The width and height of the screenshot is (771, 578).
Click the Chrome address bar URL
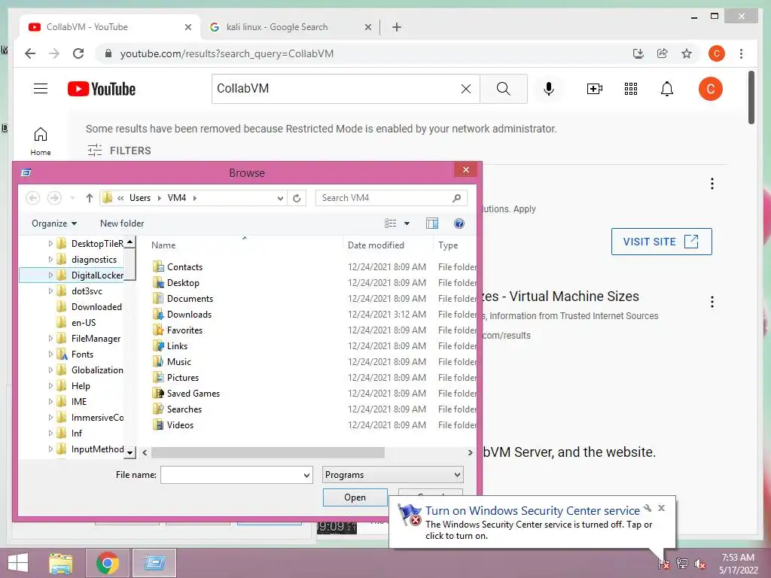coord(227,53)
